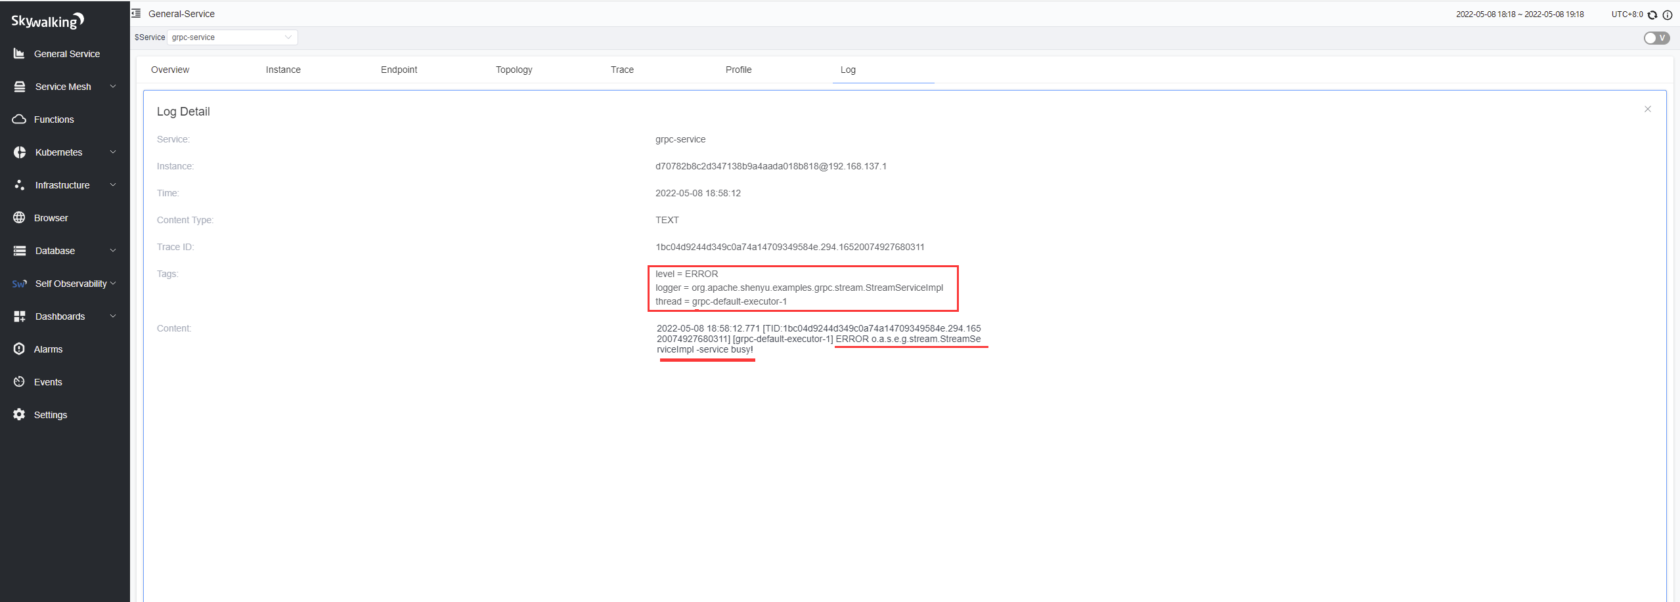Viewport: 1680px width, 602px height.
Task: Open the grpc-service selector dropdown
Action: 232,37
